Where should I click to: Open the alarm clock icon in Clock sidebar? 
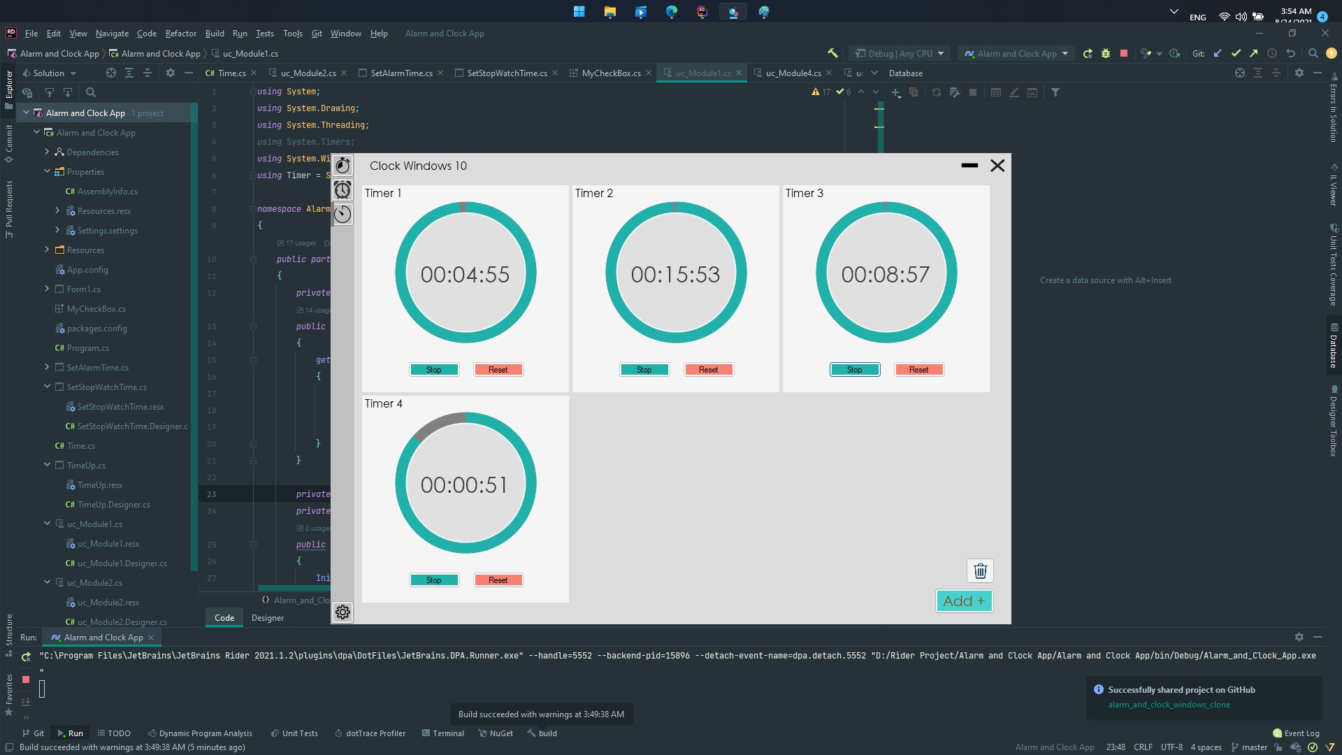click(x=342, y=189)
